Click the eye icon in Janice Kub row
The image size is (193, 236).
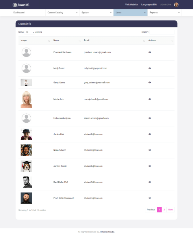click(150, 134)
